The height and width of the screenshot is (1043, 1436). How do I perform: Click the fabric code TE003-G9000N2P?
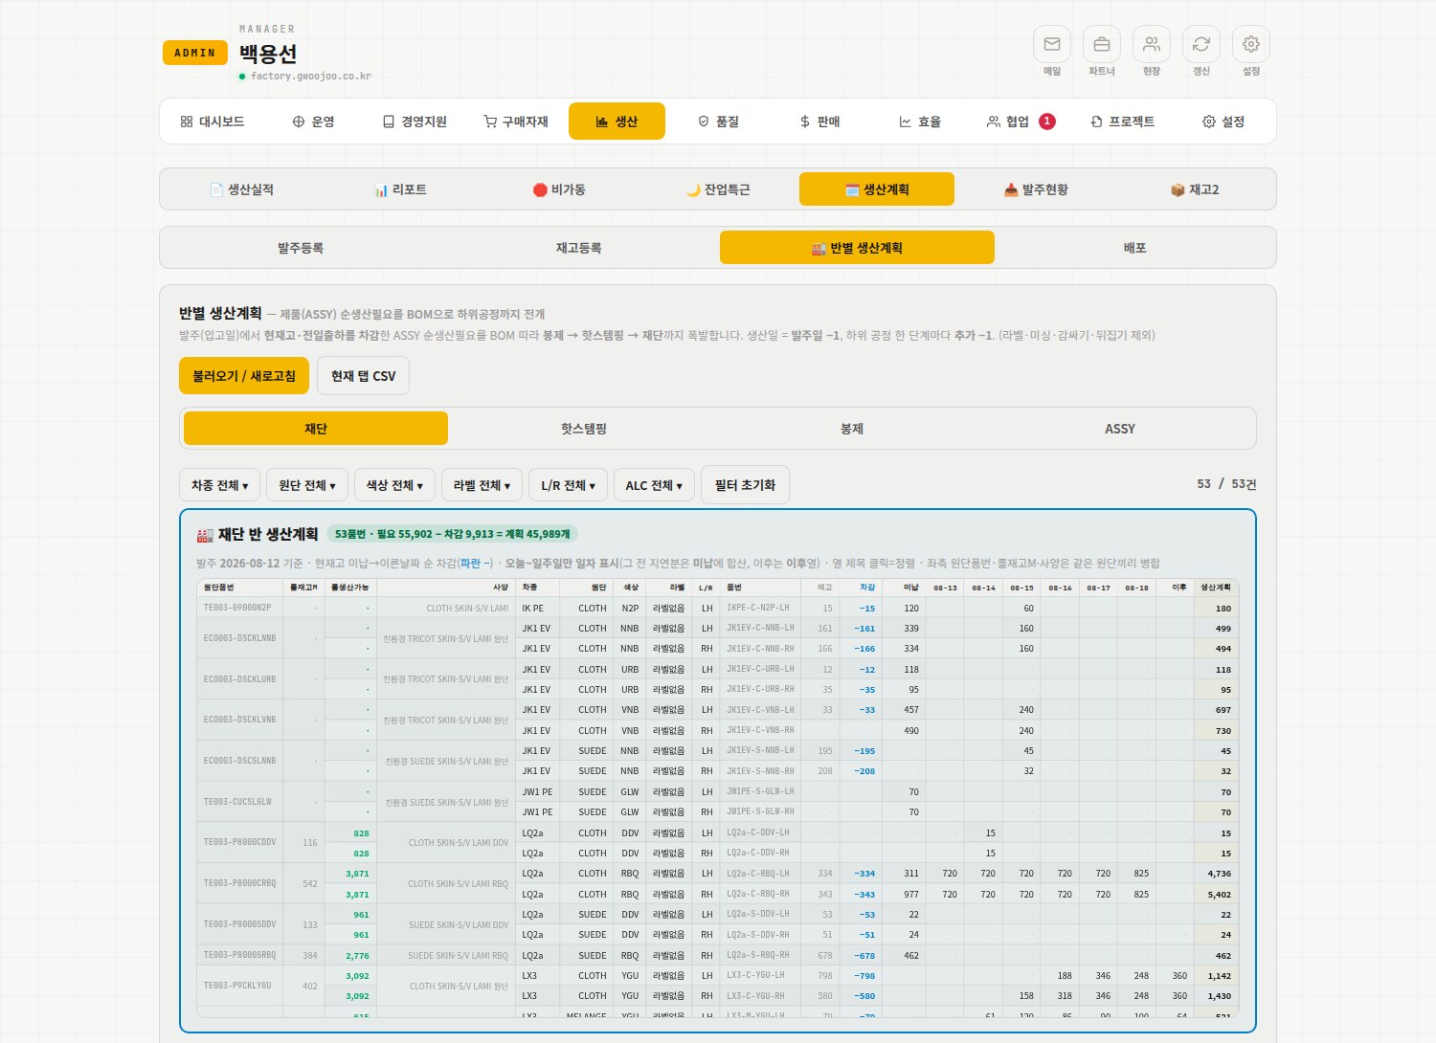click(x=237, y=608)
